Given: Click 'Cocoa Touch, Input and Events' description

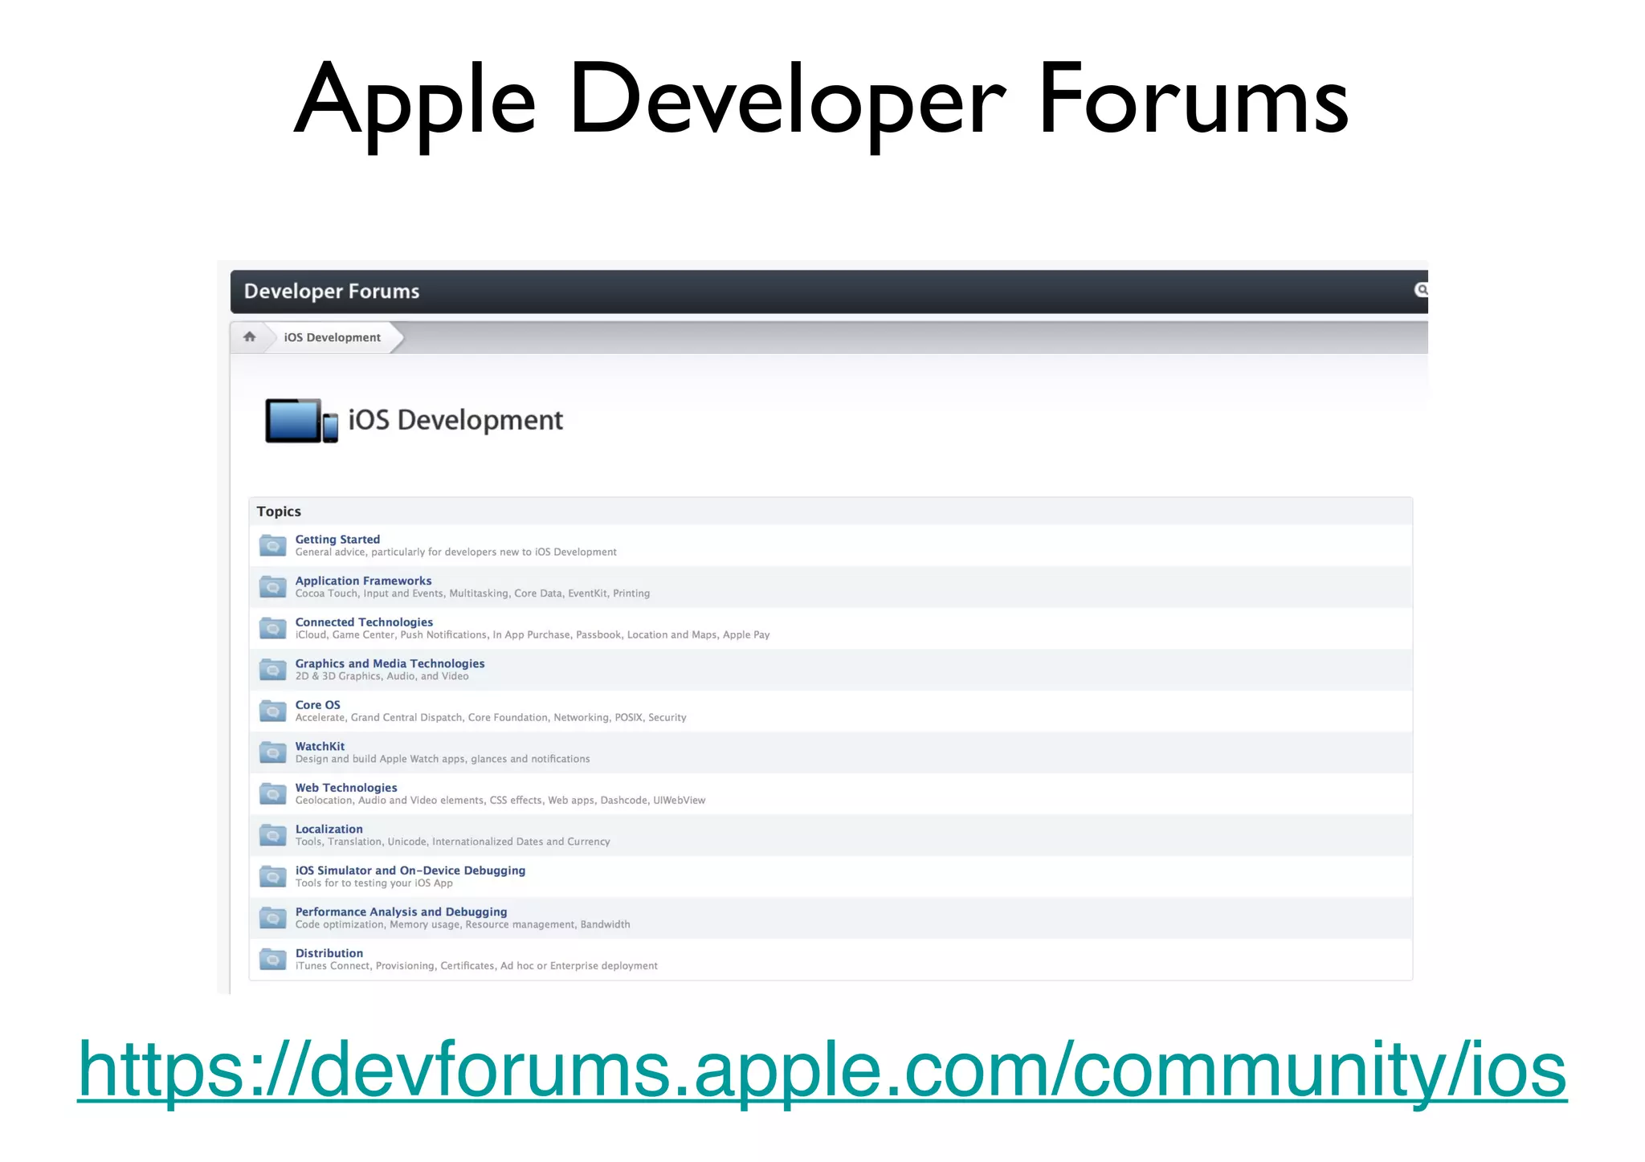Looking at the screenshot, I should (472, 593).
